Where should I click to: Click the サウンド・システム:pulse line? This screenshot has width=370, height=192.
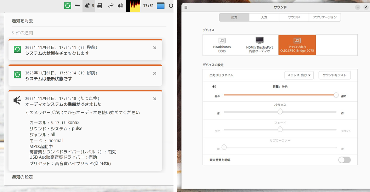tap(56, 129)
